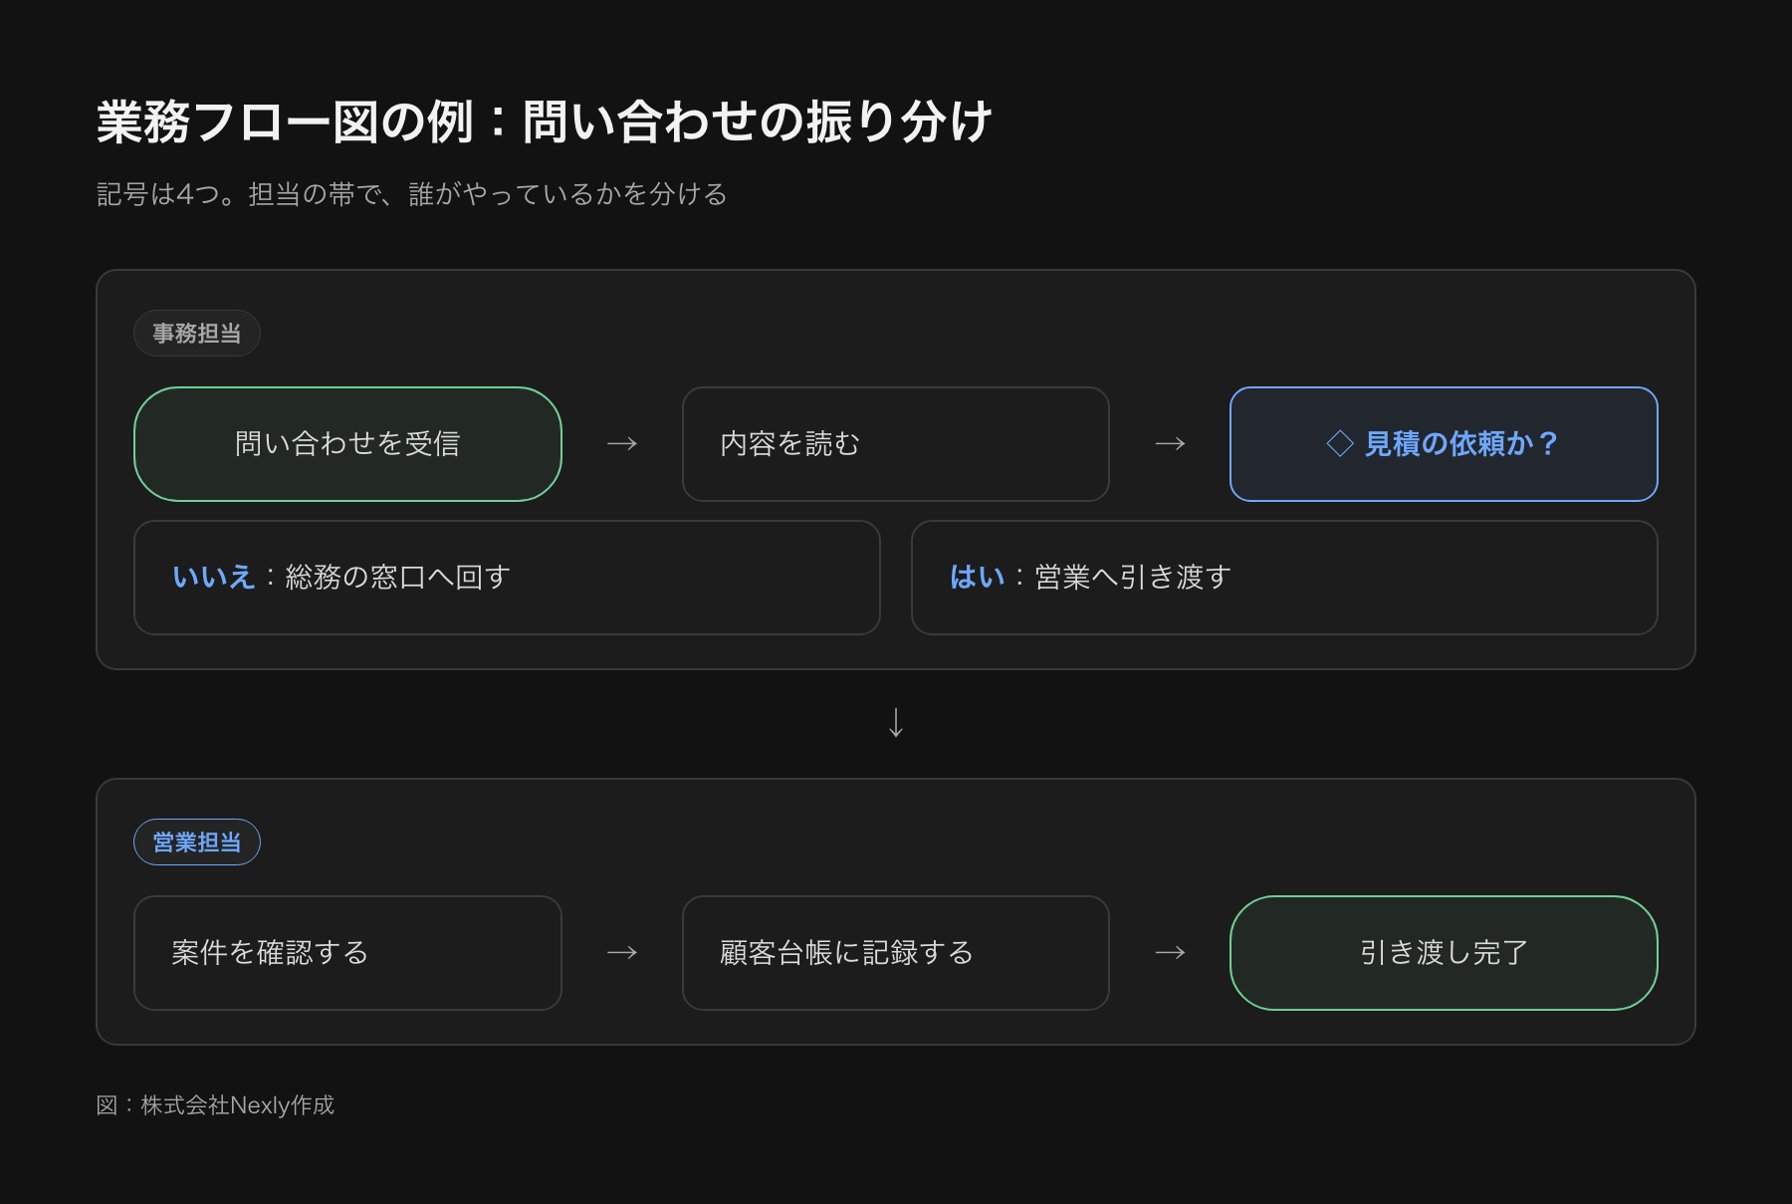
Task: Click the title 業務フロー図の例：問い合わせの振り分け
Action: pyautogui.click(x=544, y=122)
